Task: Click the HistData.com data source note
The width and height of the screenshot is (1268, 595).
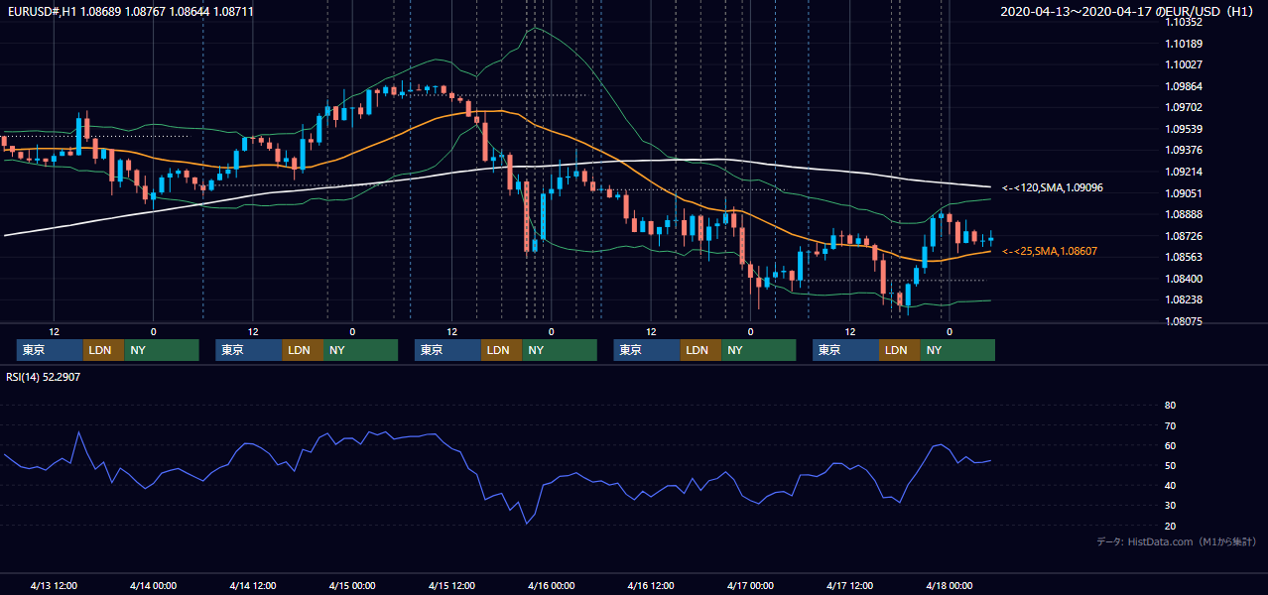Action: (x=1177, y=541)
